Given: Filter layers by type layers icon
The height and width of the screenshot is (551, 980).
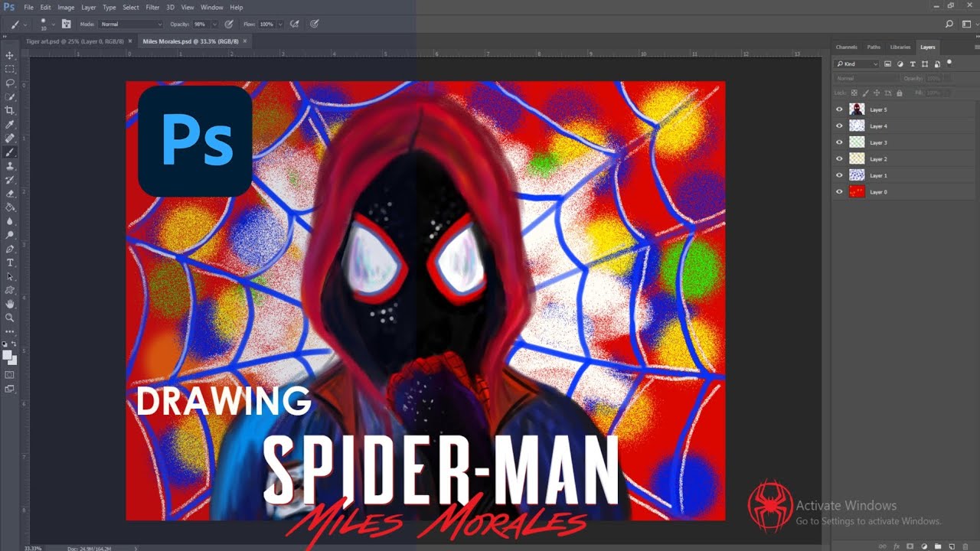Looking at the screenshot, I should pos(913,64).
